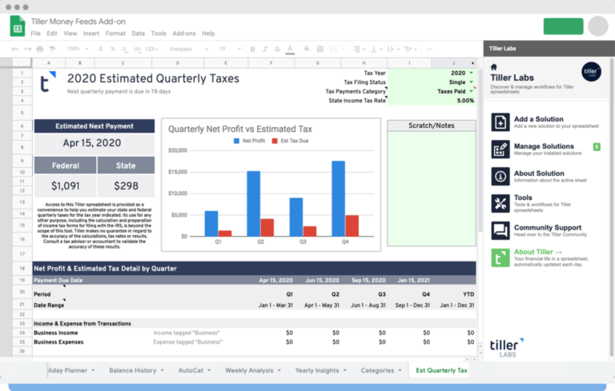The image size is (615, 391).
Task: Click the green About Tiller icon
Action: [x=500, y=257]
